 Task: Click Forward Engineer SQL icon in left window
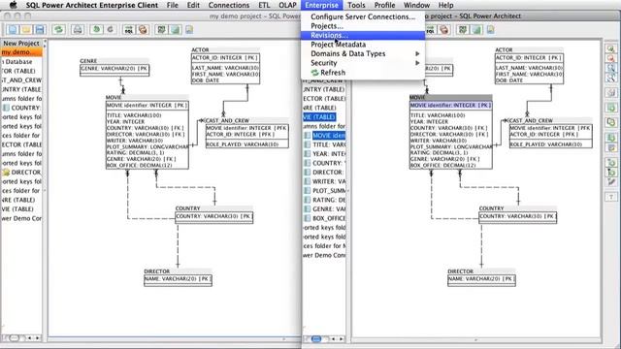coord(129,30)
